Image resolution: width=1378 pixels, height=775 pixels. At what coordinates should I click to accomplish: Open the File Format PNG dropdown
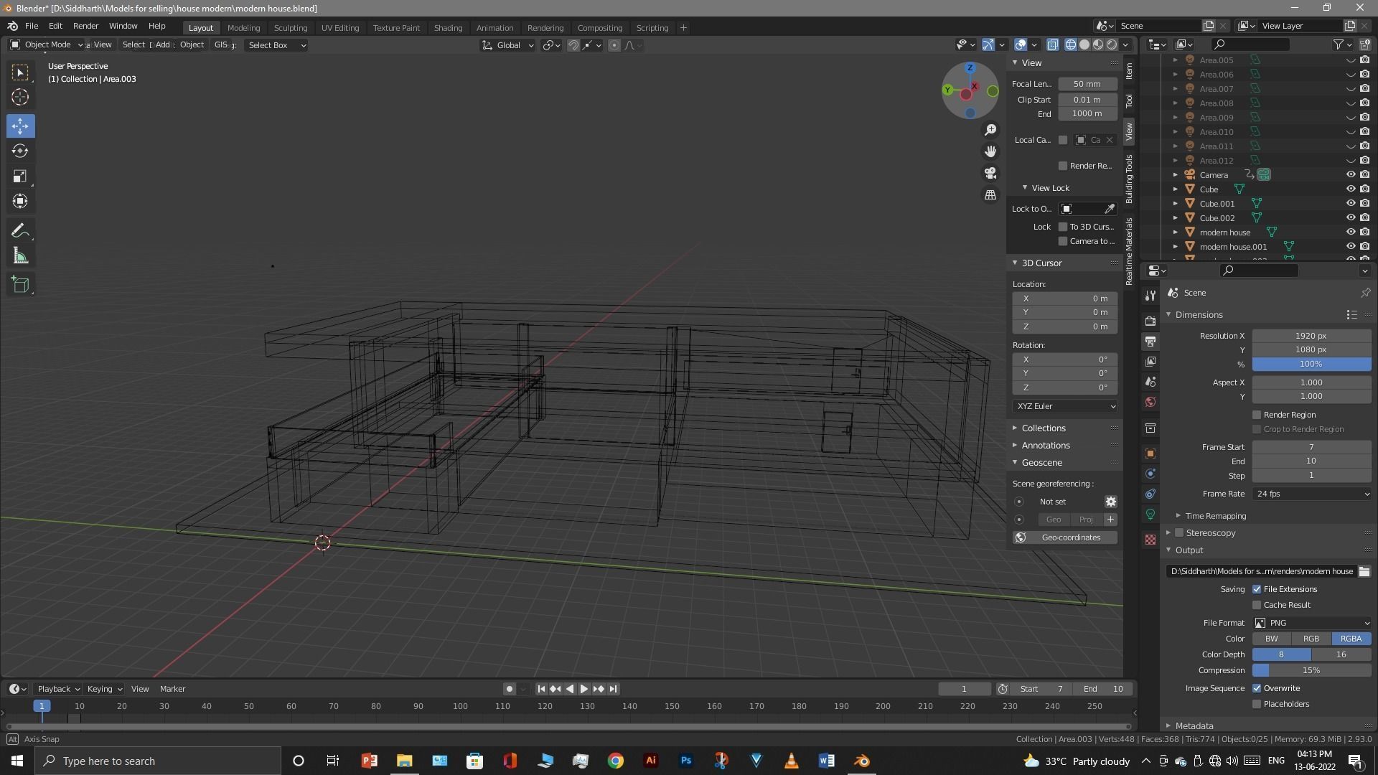[x=1312, y=623]
